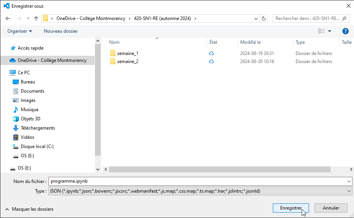This screenshot has height=218, width=354.
Task: Click the Enregistrer button
Action: tap(291, 208)
